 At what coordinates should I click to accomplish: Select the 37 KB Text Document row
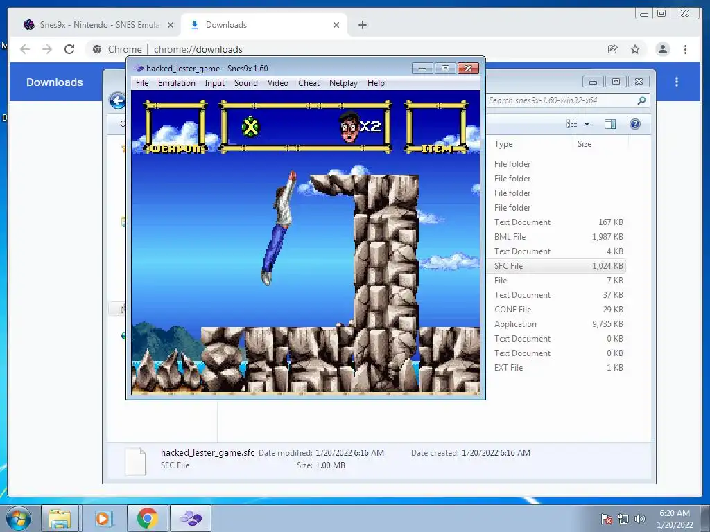[x=557, y=294]
